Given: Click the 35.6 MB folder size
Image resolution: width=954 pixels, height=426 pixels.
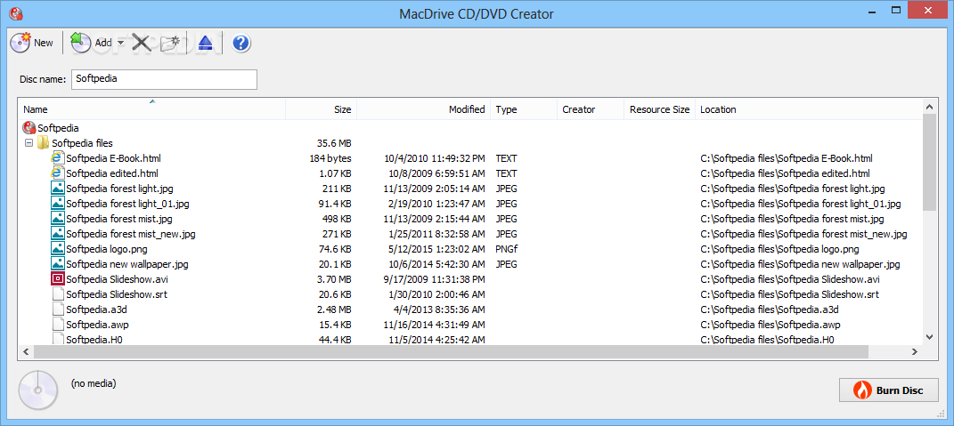Looking at the screenshot, I should (334, 143).
